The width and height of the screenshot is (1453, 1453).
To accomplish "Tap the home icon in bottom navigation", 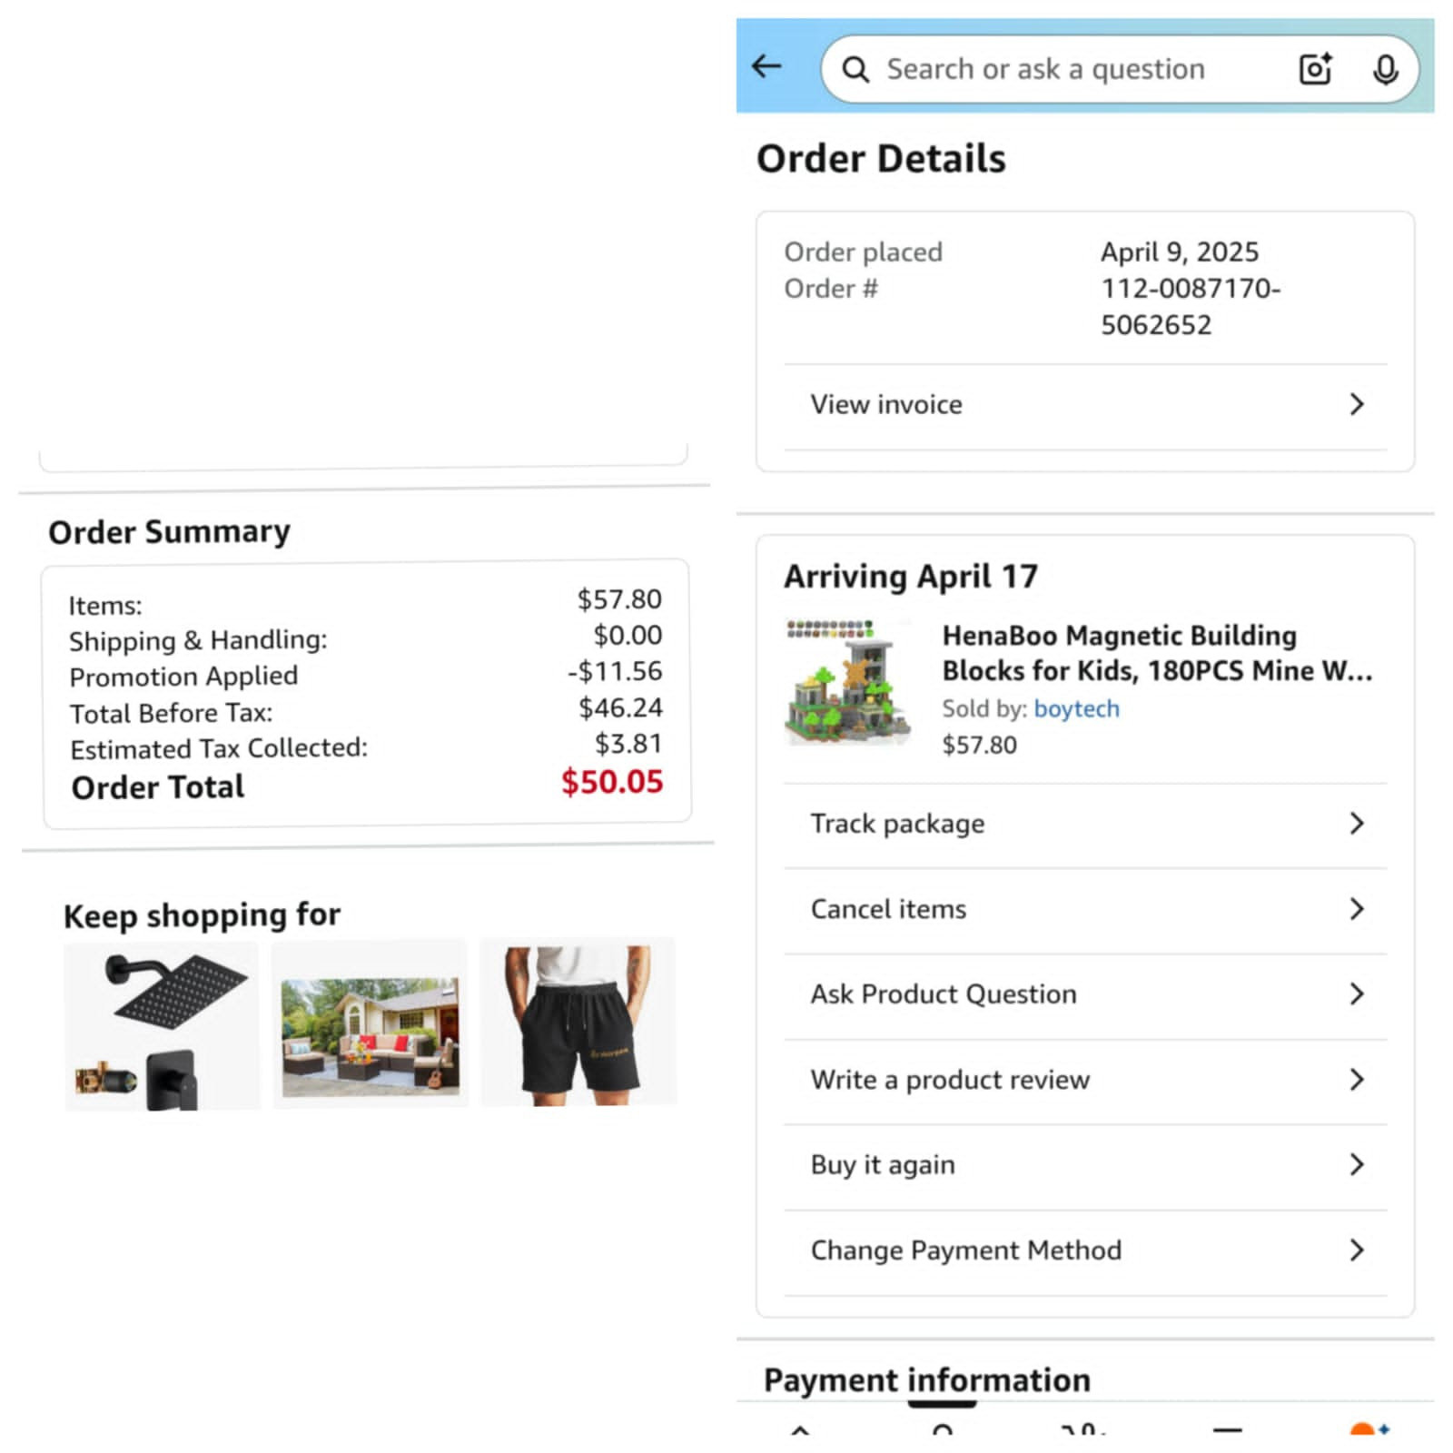I will pos(800,1431).
